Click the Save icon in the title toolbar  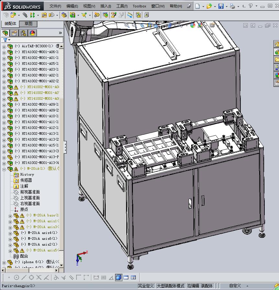pos(221,6)
